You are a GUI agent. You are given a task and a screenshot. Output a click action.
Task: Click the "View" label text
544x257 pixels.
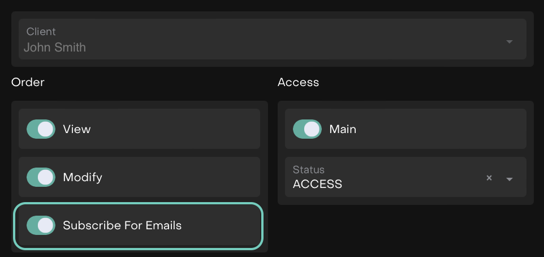click(x=77, y=129)
